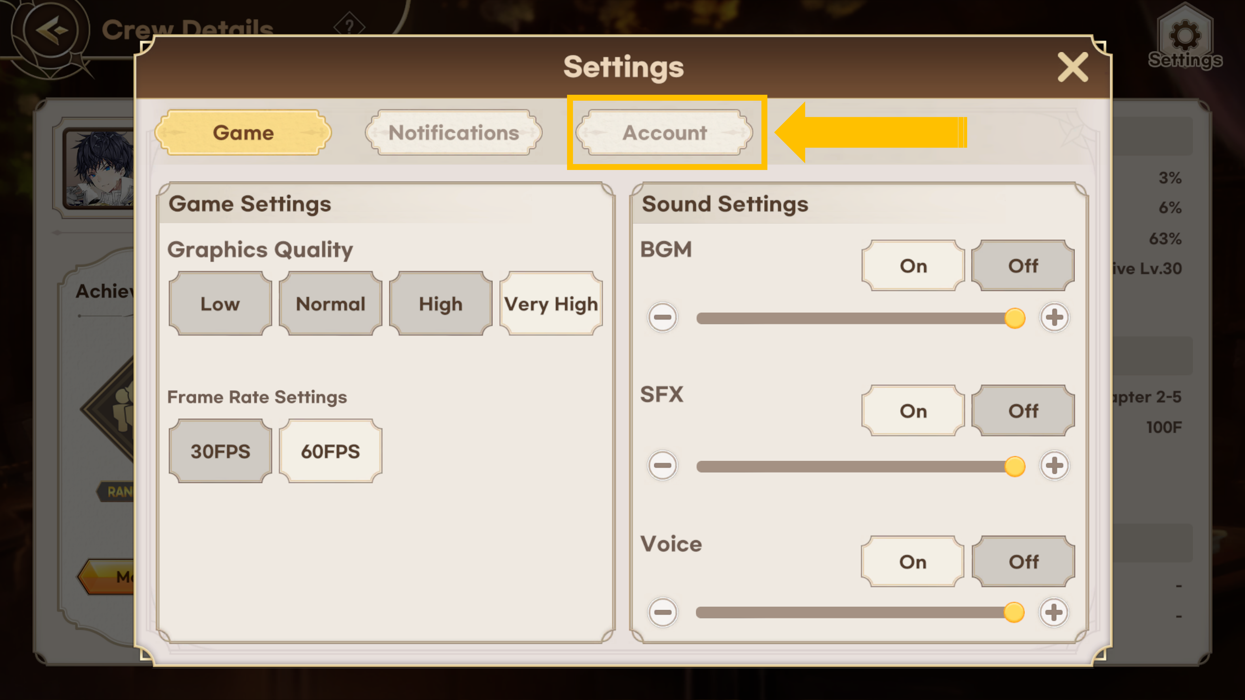Image resolution: width=1245 pixels, height=700 pixels.
Task: Increase SFX volume with plus icon
Action: (x=1054, y=466)
